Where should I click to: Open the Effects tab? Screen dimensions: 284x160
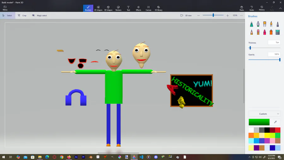(x=139, y=8)
